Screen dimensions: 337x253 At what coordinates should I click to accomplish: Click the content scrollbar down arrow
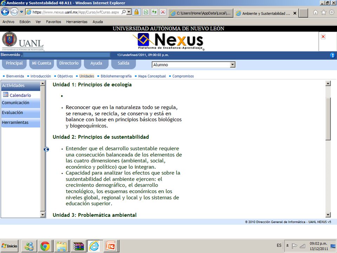tap(328, 214)
